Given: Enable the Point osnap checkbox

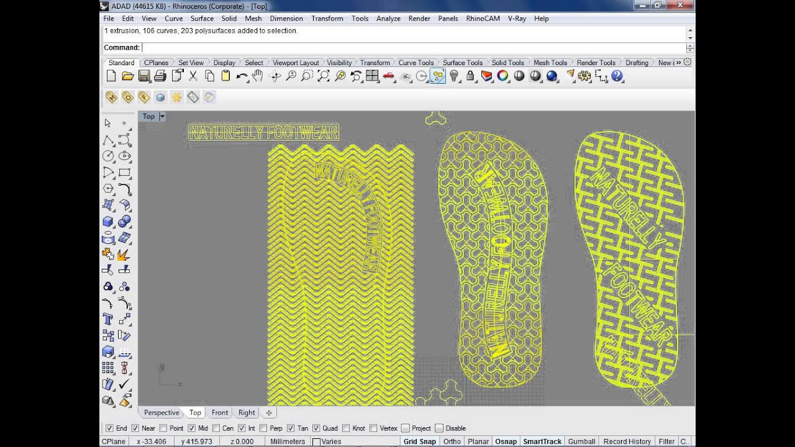Looking at the screenshot, I should [163, 428].
